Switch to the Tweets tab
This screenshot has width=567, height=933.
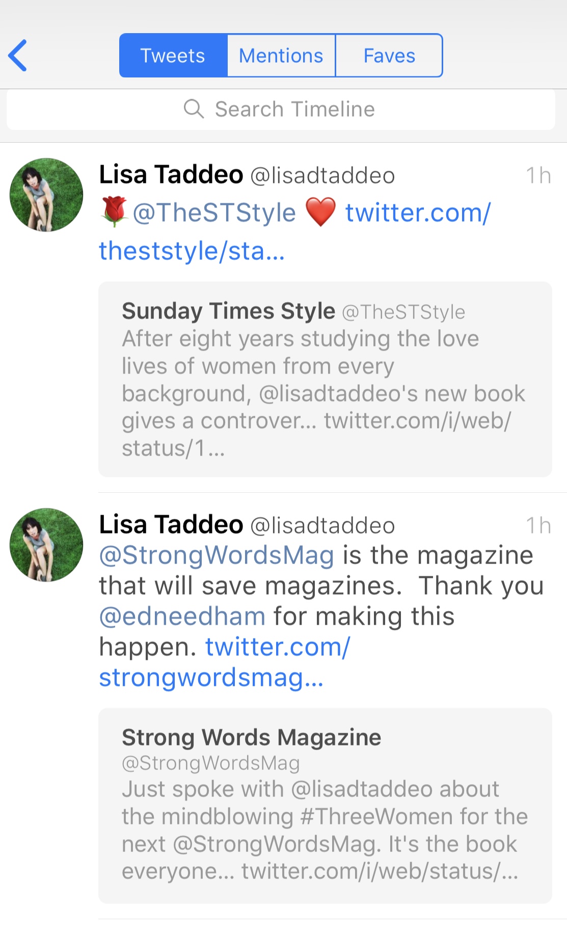point(173,56)
